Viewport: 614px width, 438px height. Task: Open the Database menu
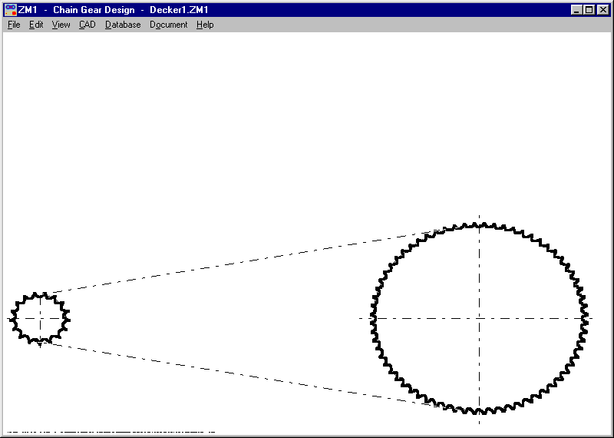(123, 25)
